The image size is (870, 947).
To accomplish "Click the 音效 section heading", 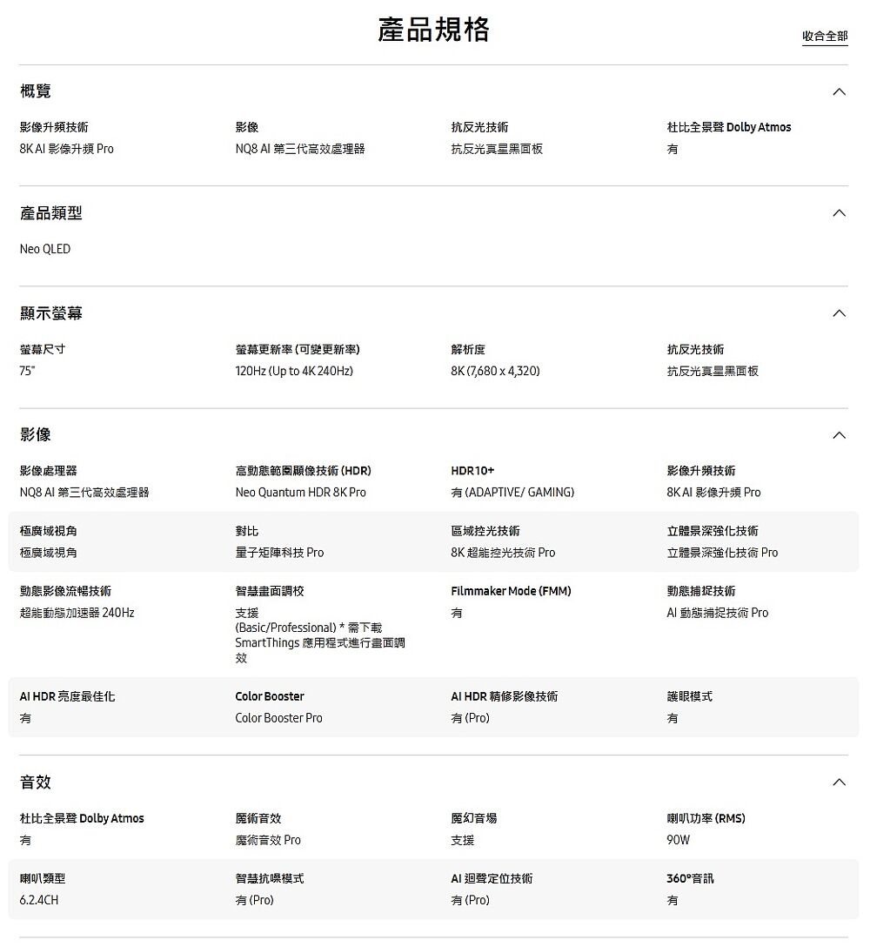I will (36, 782).
